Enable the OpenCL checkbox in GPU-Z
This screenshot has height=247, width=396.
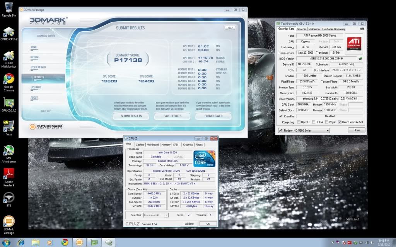point(299,122)
